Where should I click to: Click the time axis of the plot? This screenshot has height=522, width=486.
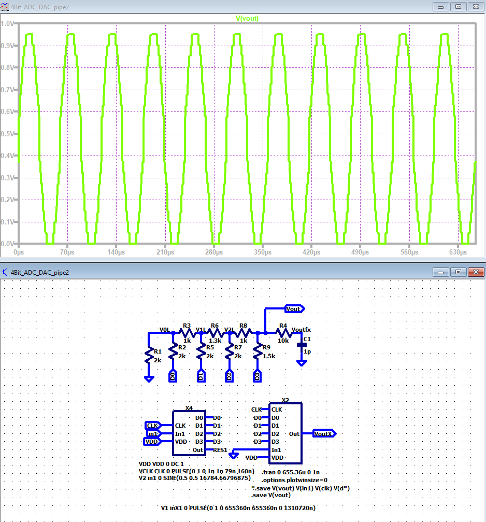coord(246,252)
